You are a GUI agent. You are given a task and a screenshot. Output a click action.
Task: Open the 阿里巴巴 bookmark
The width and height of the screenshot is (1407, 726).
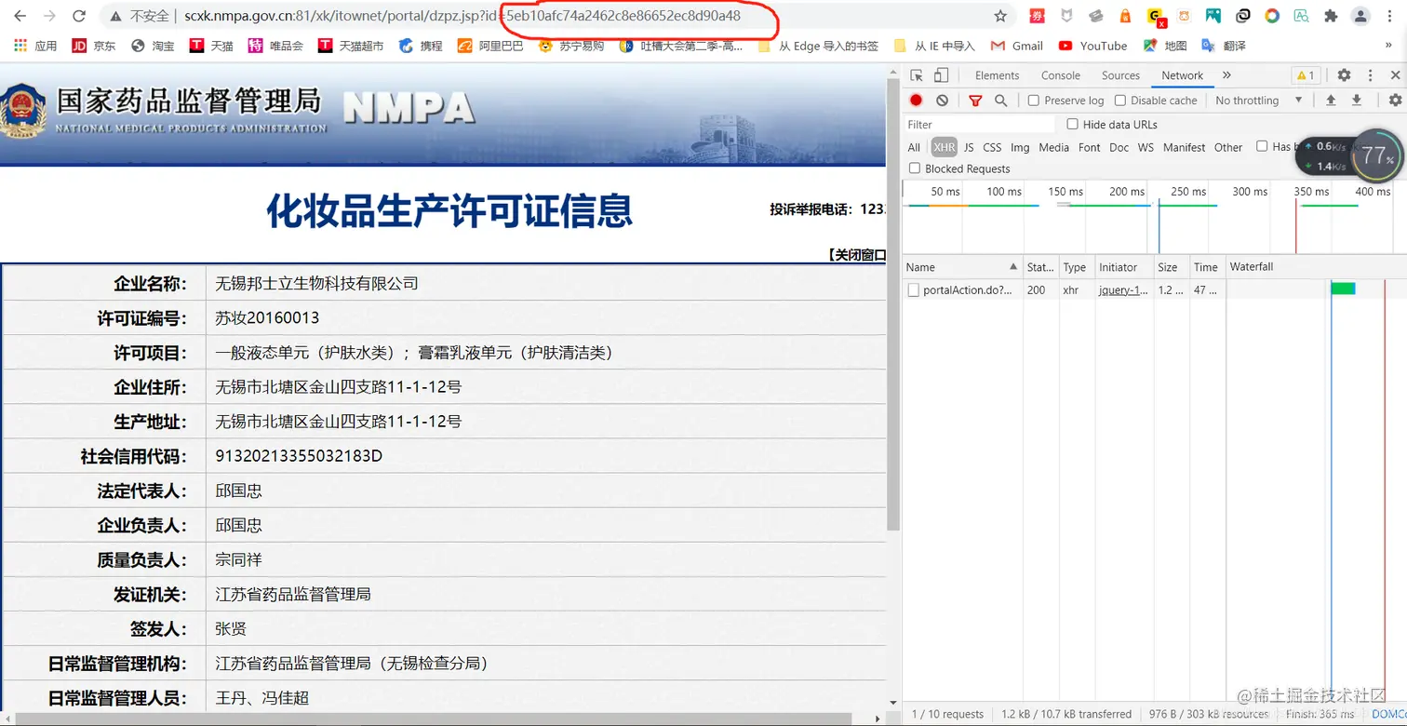coord(490,46)
